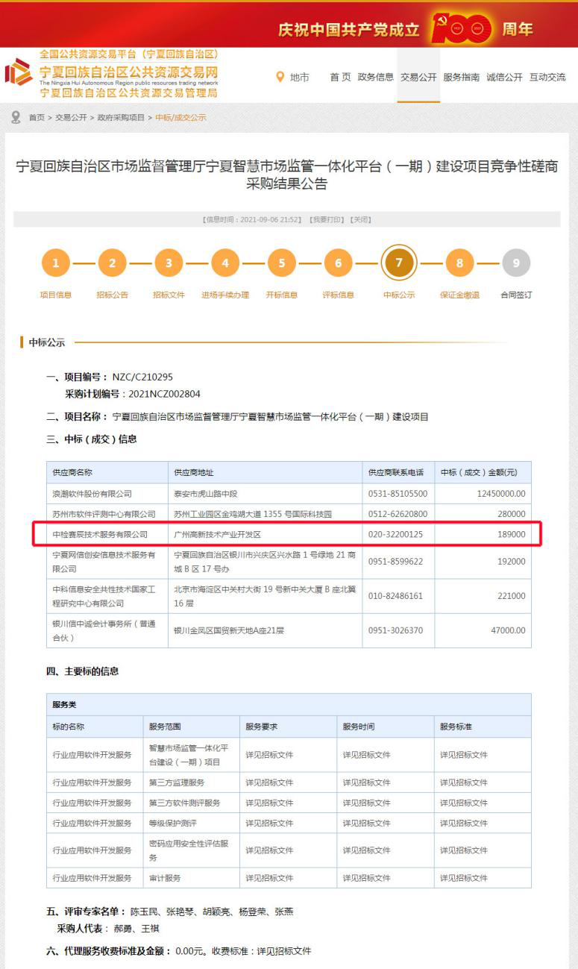The height and width of the screenshot is (969, 578).
Task: Select step 8 circle 保证金缴退
Action: [459, 263]
